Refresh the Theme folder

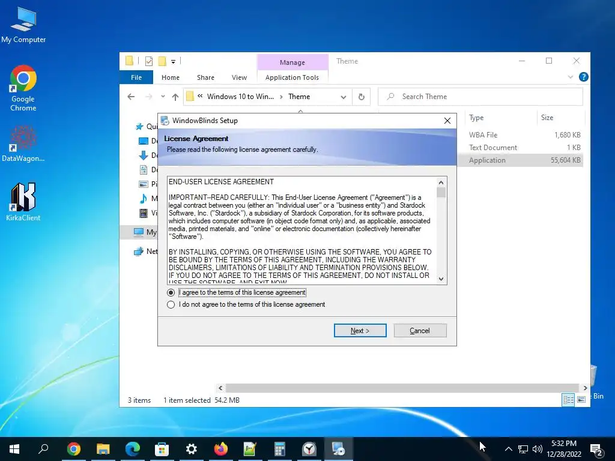click(x=361, y=97)
